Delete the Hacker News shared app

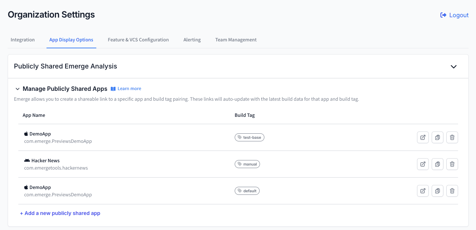452,164
